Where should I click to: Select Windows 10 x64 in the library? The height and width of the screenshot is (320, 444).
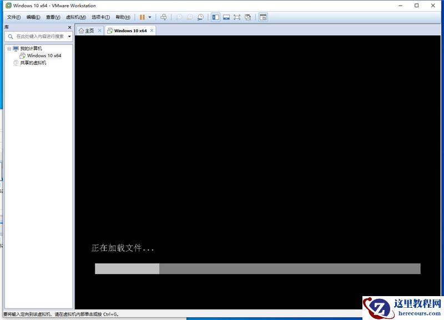(43, 55)
